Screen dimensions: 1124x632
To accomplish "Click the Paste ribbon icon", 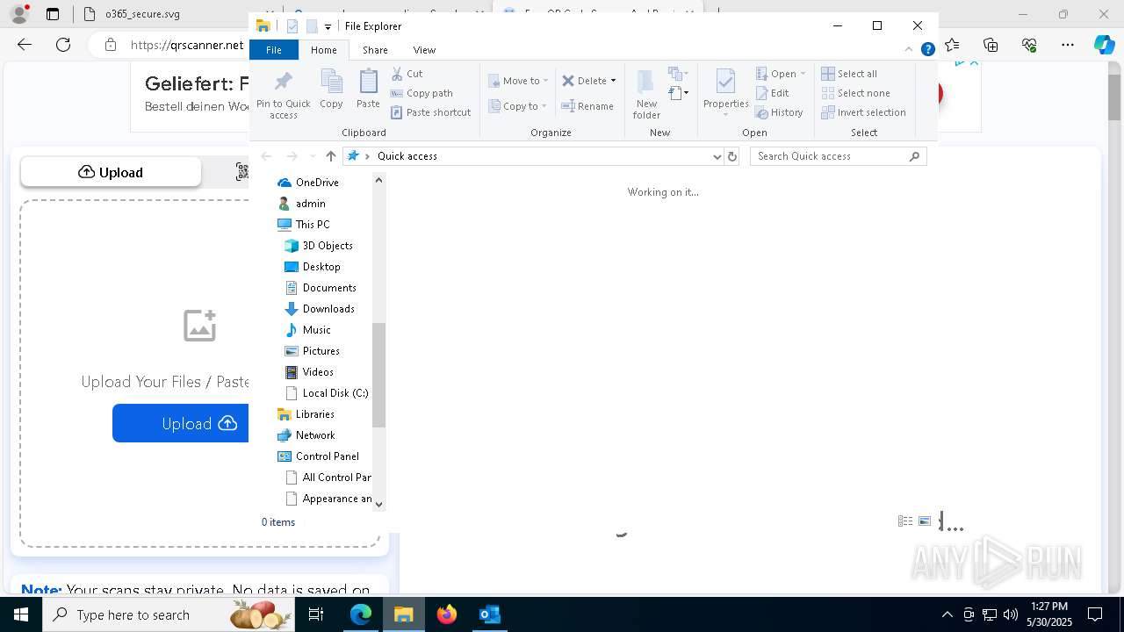I will (x=368, y=90).
